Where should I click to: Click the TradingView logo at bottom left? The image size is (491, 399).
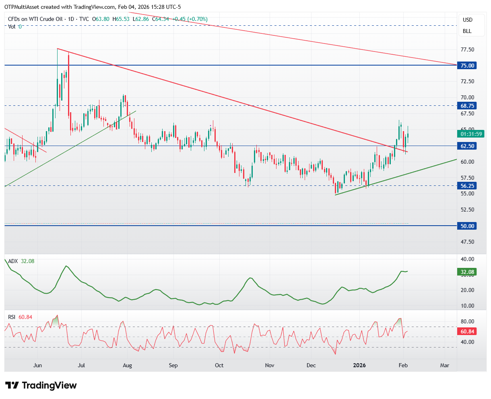tap(41, 385)
